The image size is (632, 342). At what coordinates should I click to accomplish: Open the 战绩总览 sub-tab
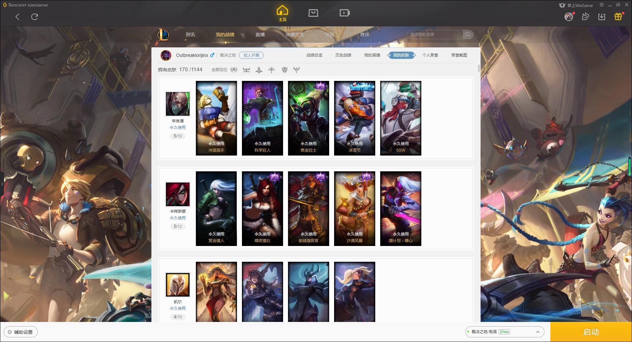pyautogui.click(x=314, y=55)
